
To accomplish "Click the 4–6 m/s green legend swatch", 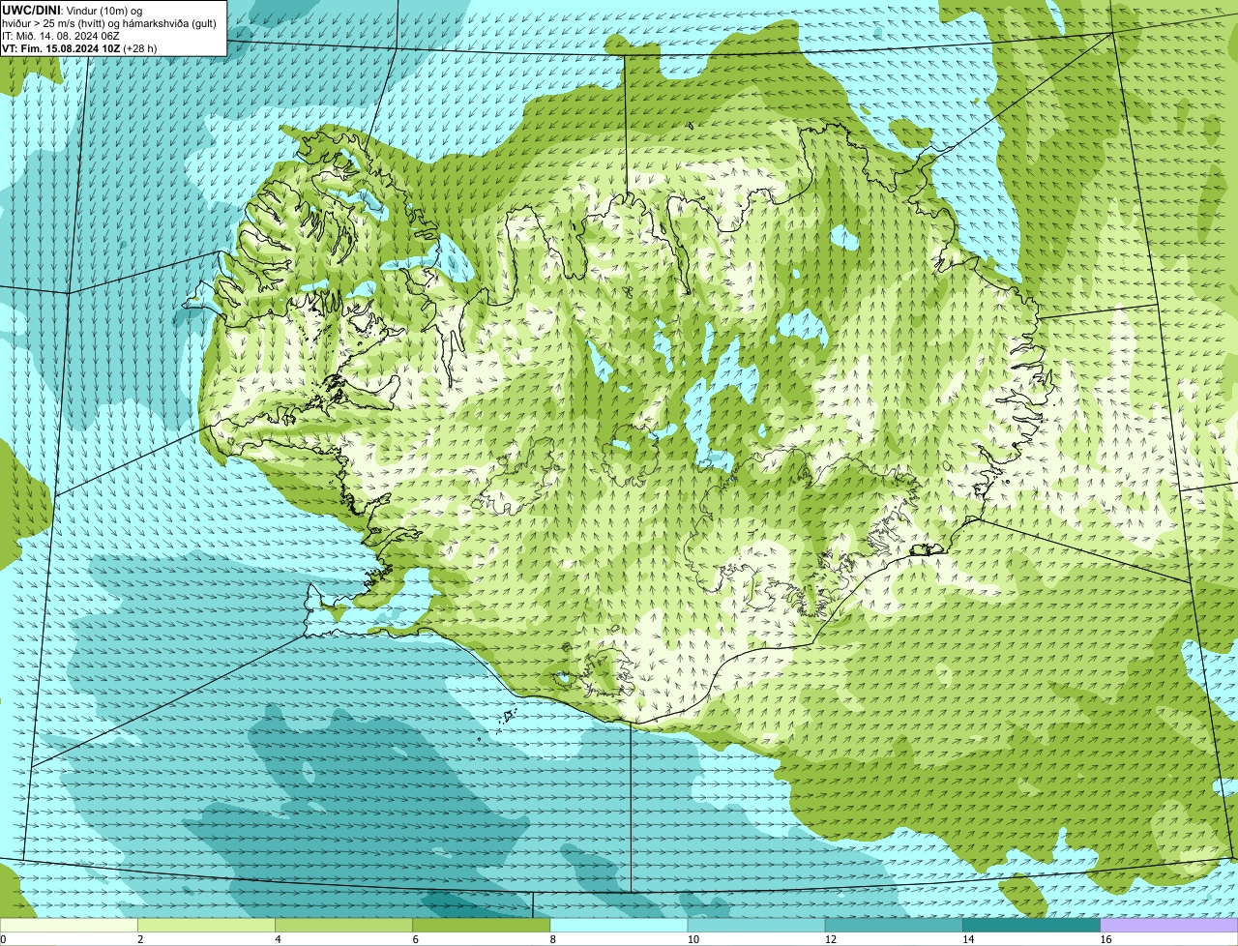I will coord(343,925).
